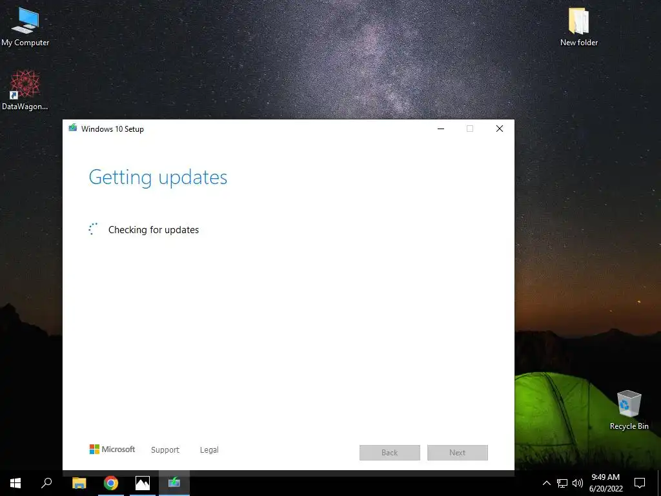Click the Checking for updates text
The image size is (661, 496).
click(x=154, y=230)
